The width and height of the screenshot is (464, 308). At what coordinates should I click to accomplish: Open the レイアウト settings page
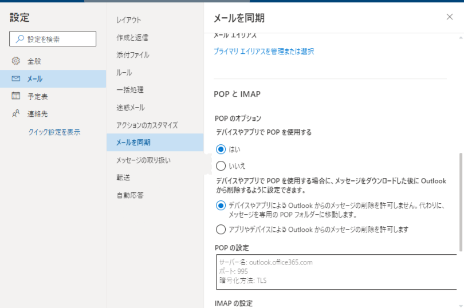[128, 20]
